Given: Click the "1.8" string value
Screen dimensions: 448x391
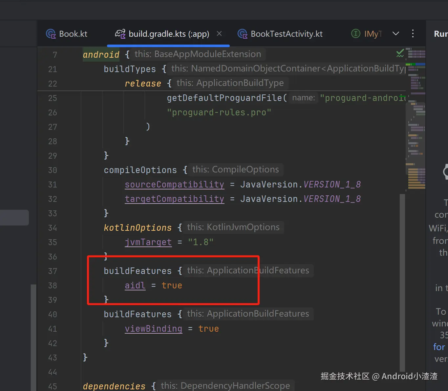Looking at the screenshot, I should tap(201, 242).
